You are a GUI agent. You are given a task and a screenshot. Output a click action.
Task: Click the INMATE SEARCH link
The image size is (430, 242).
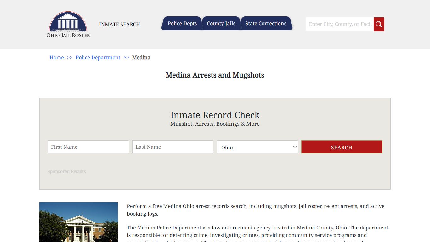click(x=120, y=24)
